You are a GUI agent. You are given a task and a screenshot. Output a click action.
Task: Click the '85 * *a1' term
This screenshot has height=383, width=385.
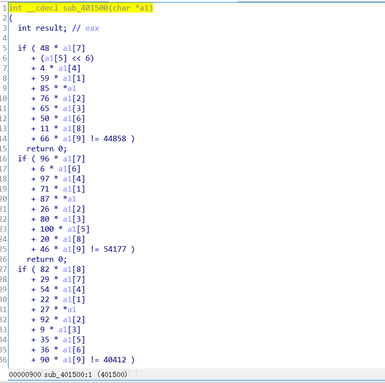[58, 88]
